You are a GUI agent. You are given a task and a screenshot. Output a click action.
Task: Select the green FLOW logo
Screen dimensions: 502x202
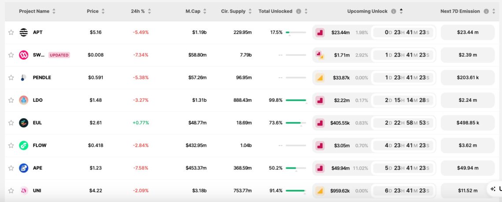[x=24, y=145]
